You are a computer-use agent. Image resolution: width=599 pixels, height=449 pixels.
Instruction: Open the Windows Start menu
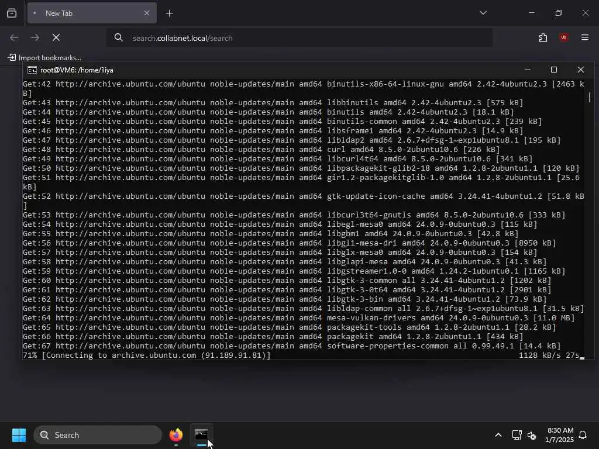19,435
